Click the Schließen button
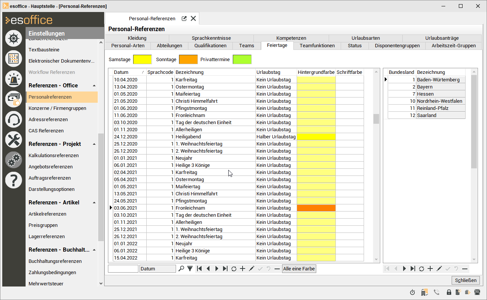 pyautogui.click(x=466, y=280)
